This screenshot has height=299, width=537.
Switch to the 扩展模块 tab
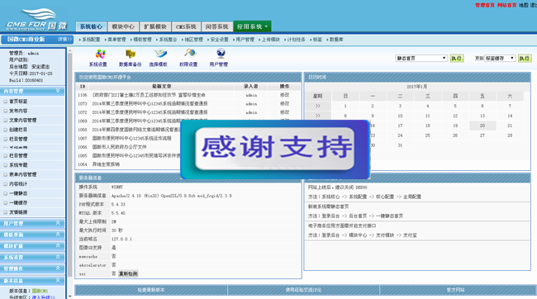point(155,26)
